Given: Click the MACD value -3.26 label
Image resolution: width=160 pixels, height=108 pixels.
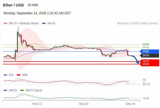Looking at the screenshot, I should tap(146, 98).
